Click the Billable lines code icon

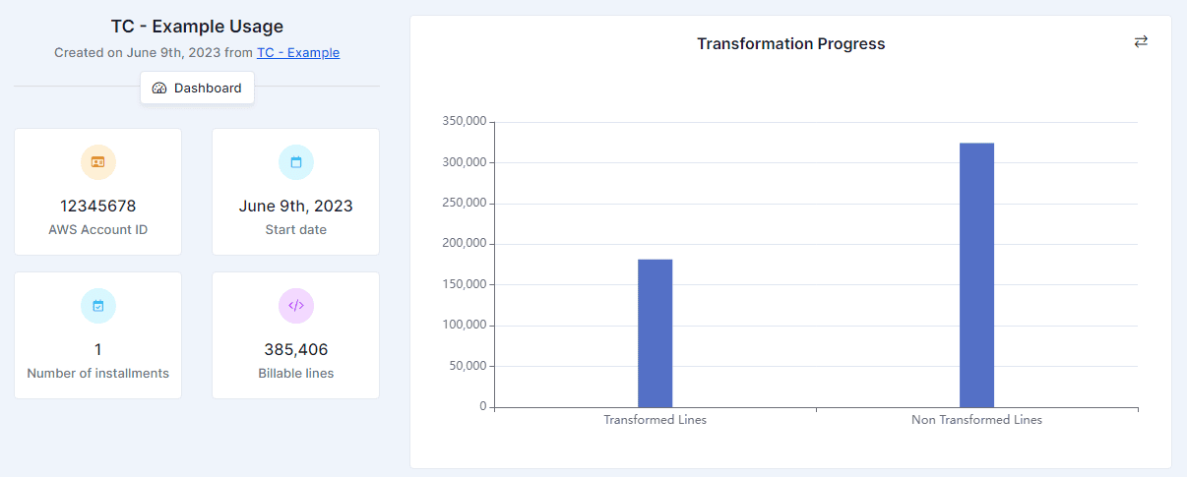point(295,306)
